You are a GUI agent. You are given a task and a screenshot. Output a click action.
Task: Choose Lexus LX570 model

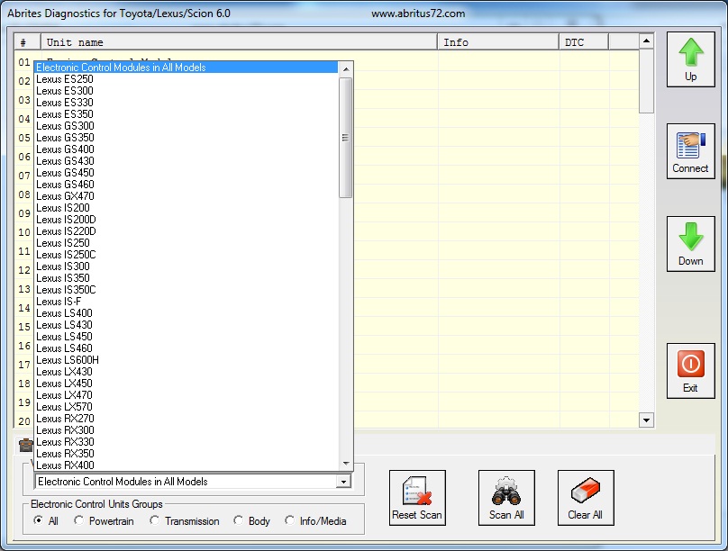187,407
